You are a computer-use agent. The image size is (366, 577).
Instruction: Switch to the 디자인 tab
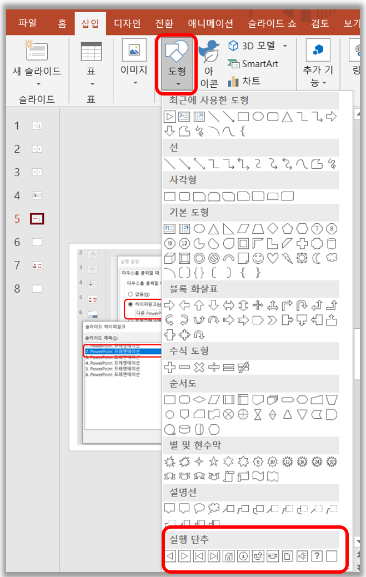click(127, 23)
